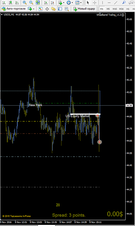The width and height of the screenshot is (135, 226).
Task: Open a new chart window icon
Action: pyautogui.click(x=30, y=9)
